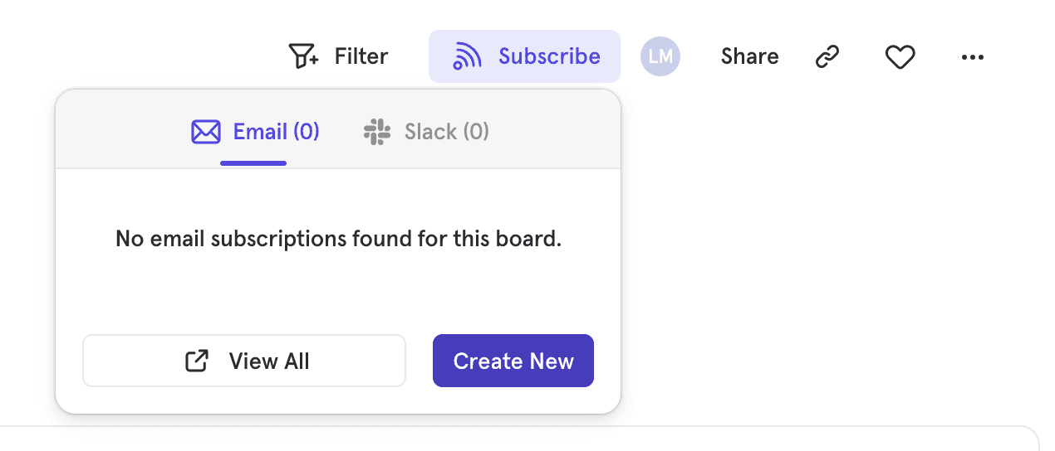
Task: Click the Slack logo icon
Action: pyautogui.click(x=377, y=131)
